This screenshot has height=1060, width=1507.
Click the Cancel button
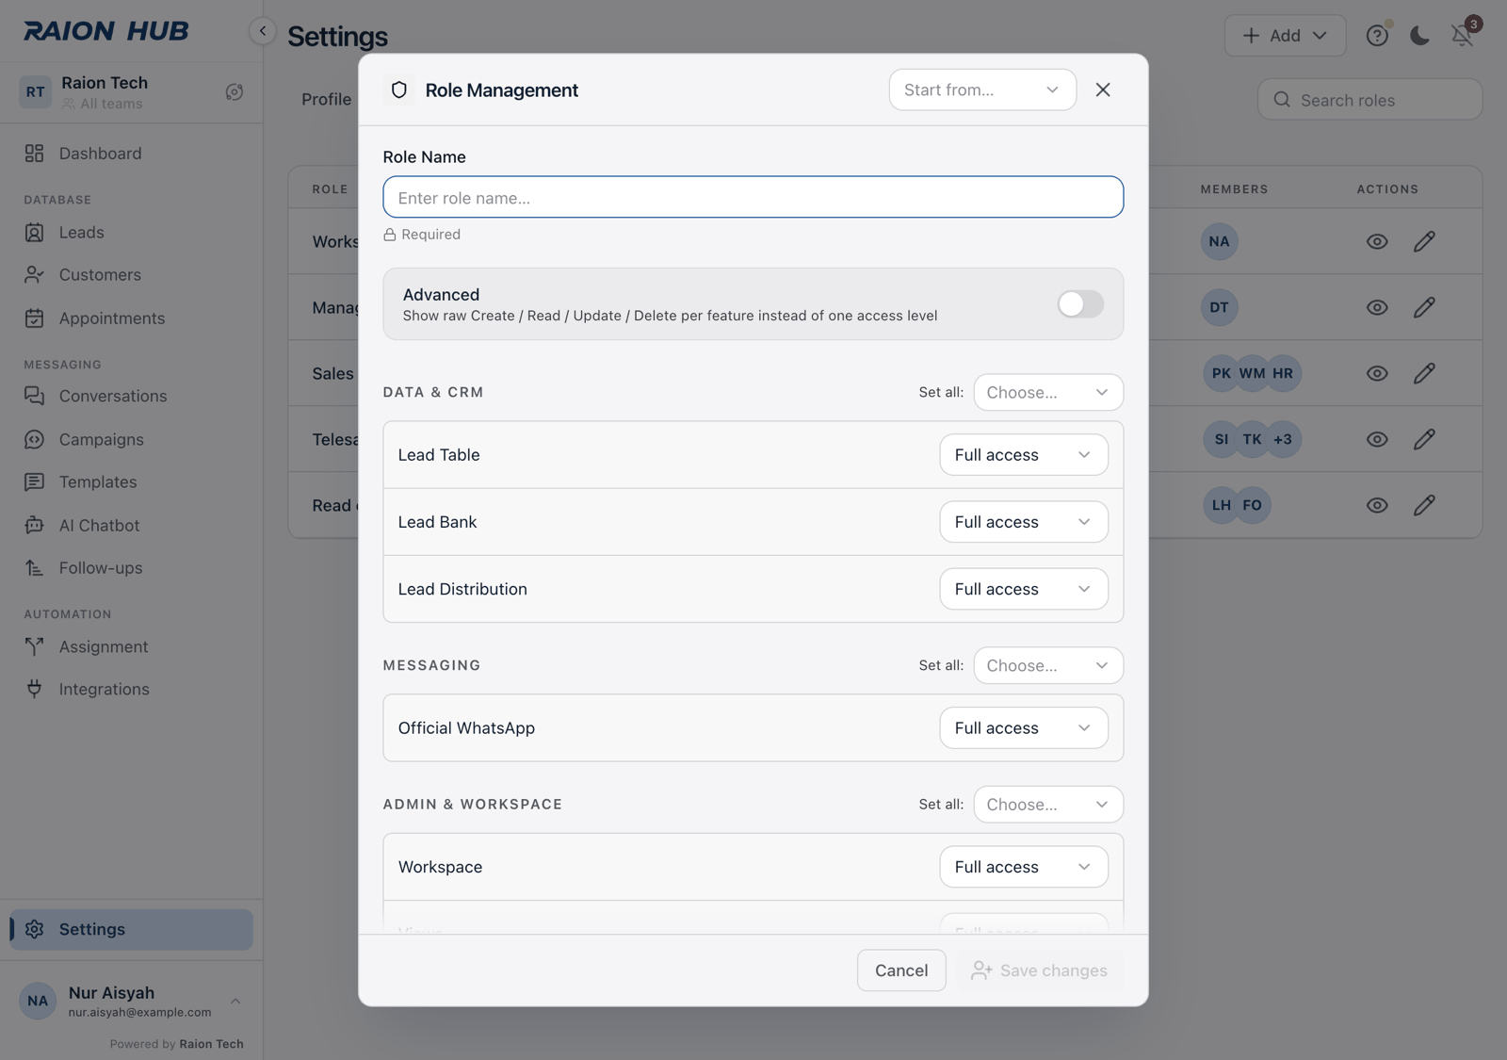[901, 970]
